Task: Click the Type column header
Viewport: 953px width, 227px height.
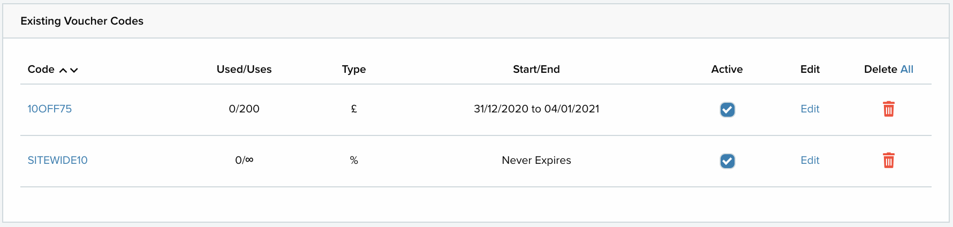Action: pos(353,69)
